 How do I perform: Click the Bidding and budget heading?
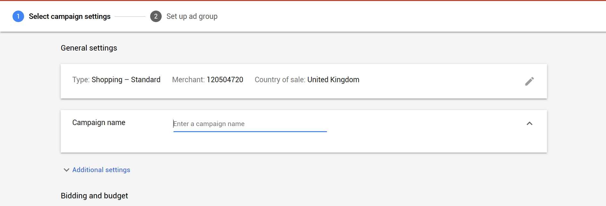[94, 196]
